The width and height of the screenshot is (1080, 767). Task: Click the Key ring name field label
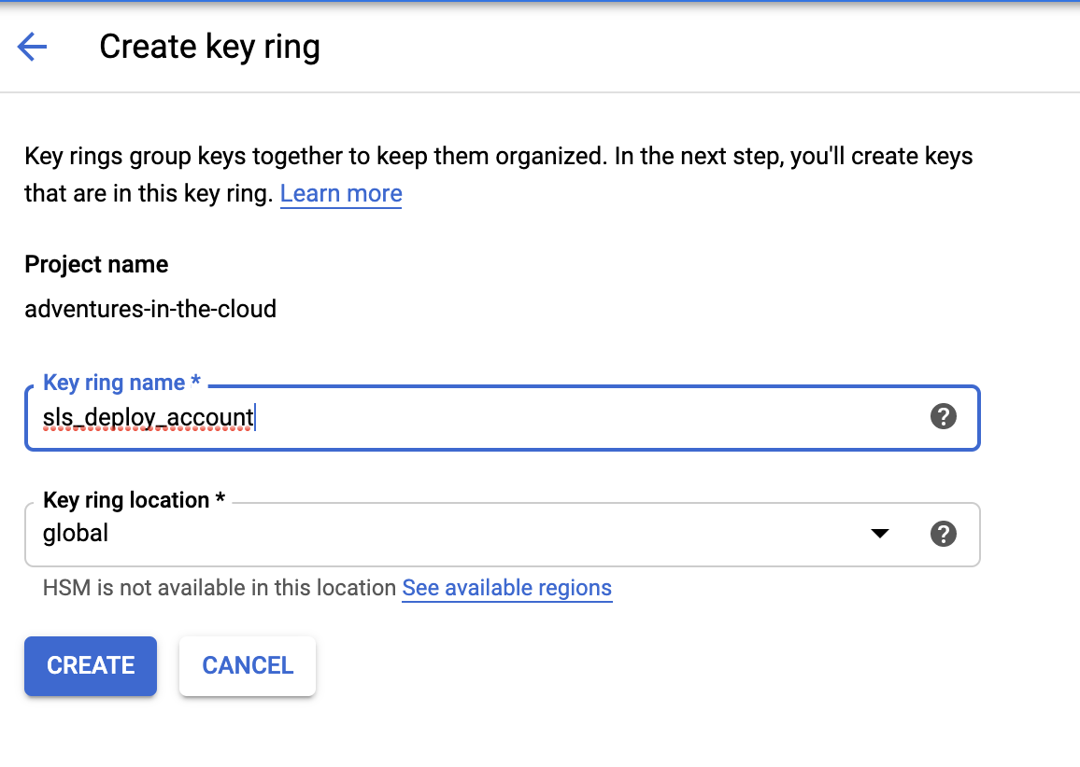point(120,383)
